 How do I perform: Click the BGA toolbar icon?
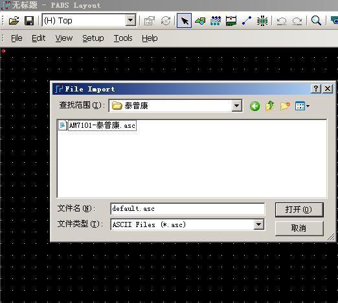click(x=262, y=21)
